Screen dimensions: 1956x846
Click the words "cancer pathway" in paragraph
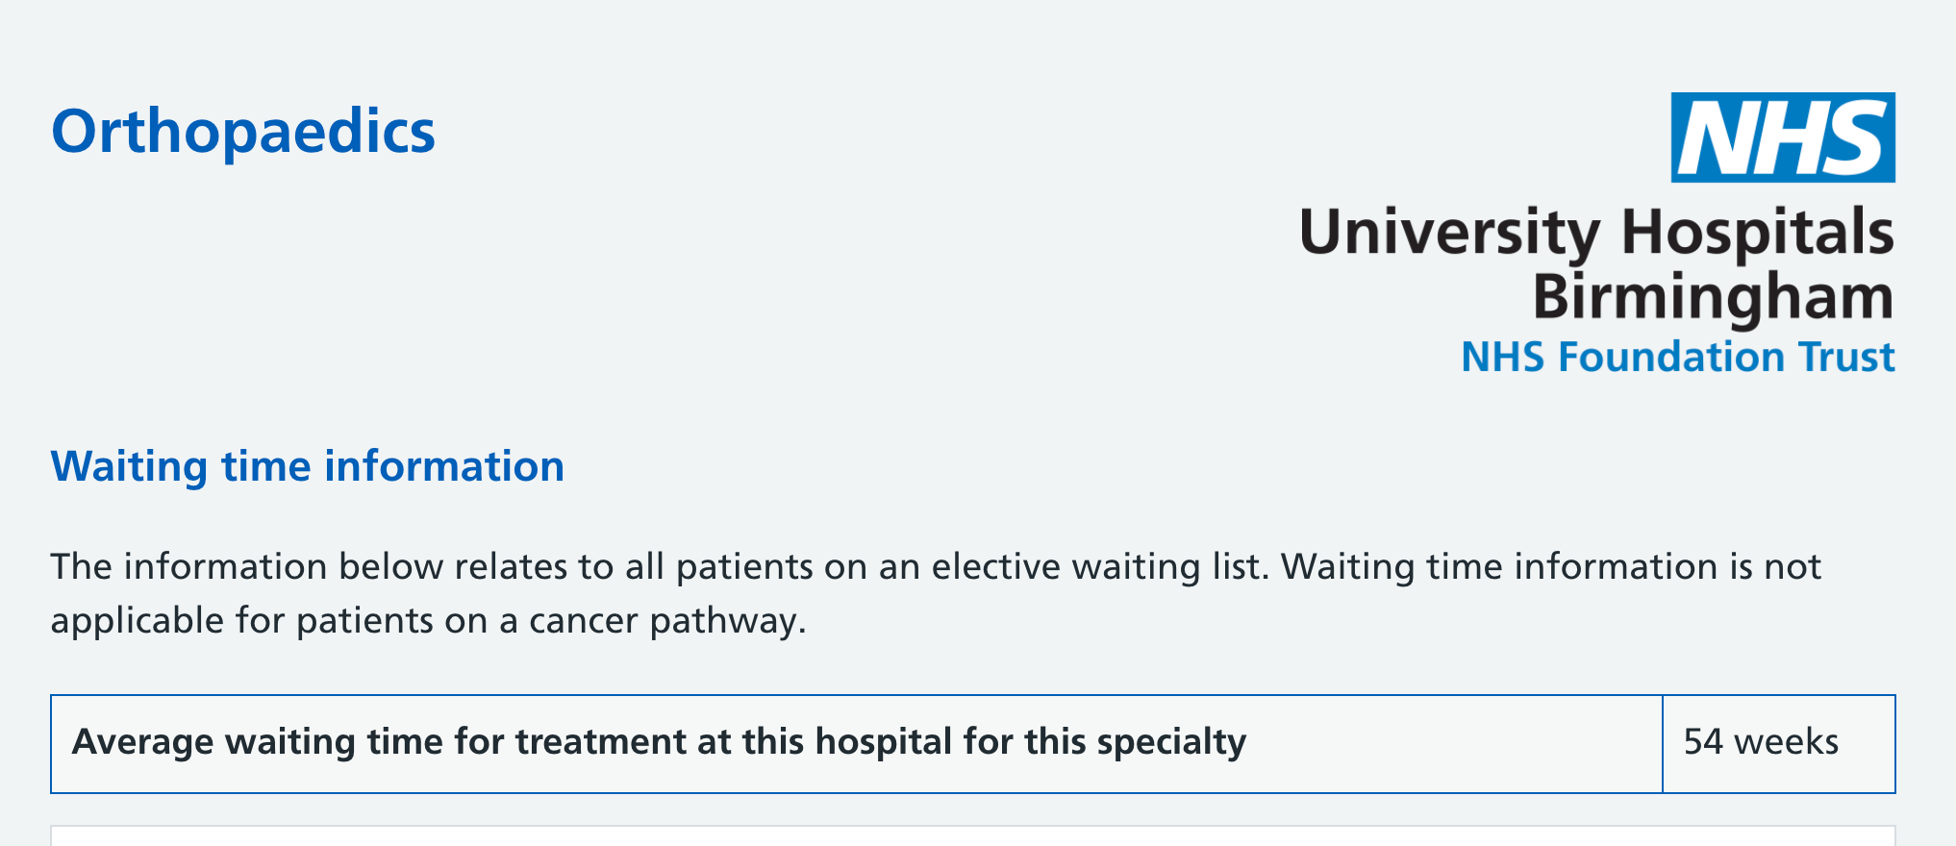pyautogui.click(x=664, y=621)
